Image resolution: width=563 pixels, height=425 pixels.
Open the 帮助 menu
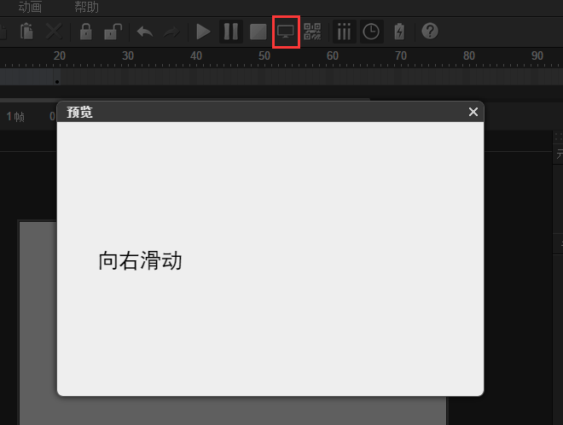pos(86,7)
